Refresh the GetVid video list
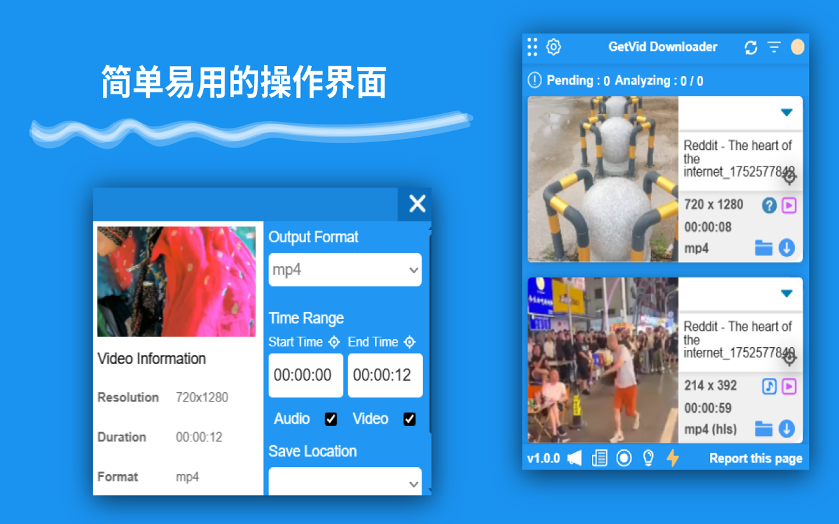The width and height of the screenshot is (839, 524). tap(751, 47)
